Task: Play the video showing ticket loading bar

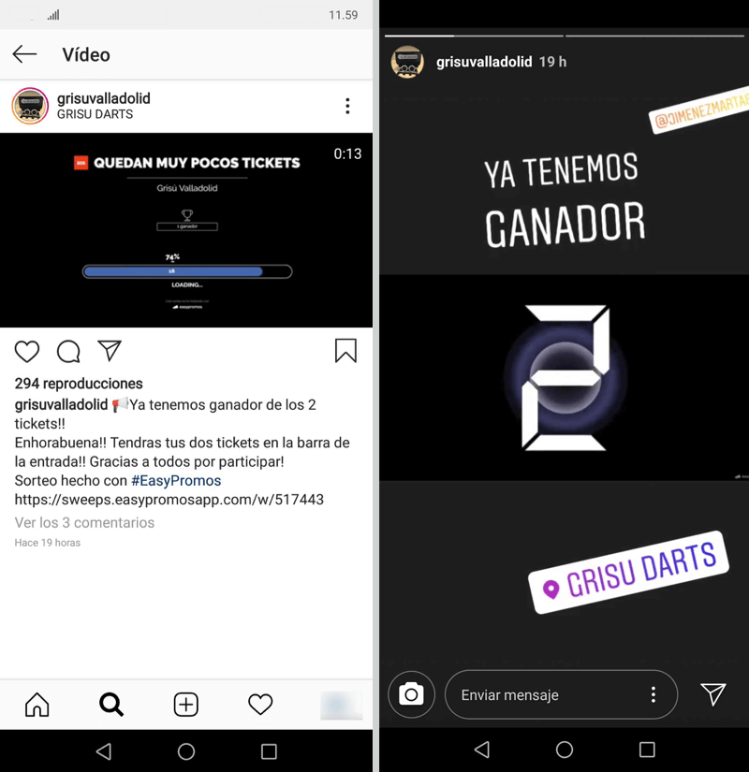Action: (186, 230)
